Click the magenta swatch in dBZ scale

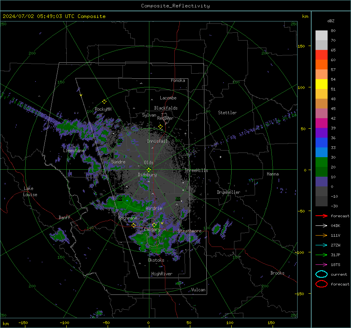point(321,123)
